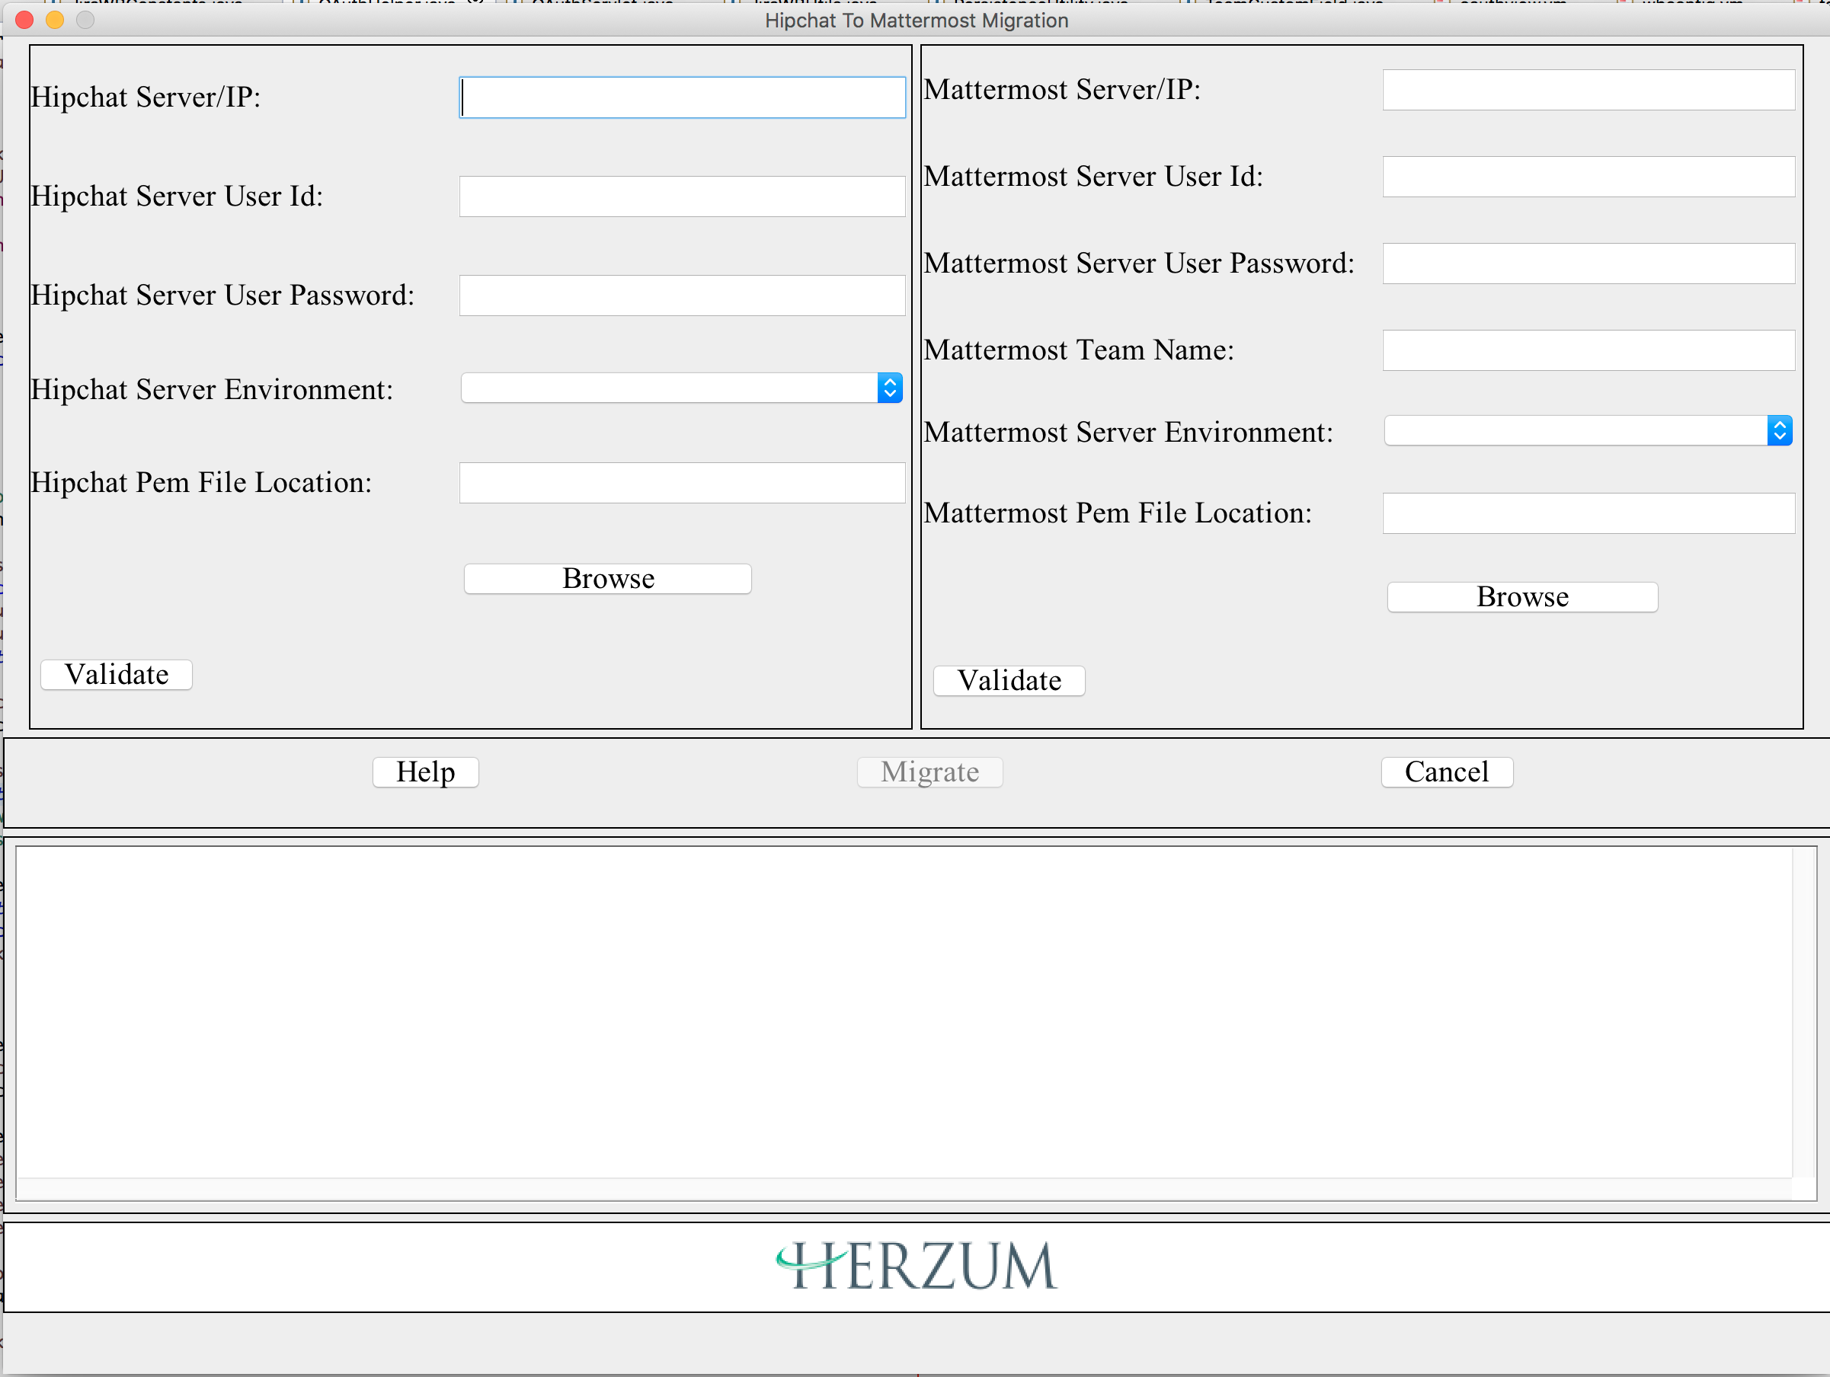Click the vertical scrollbar of log area
Screen dimensions: 1830x1377
coord(1803,1012)
